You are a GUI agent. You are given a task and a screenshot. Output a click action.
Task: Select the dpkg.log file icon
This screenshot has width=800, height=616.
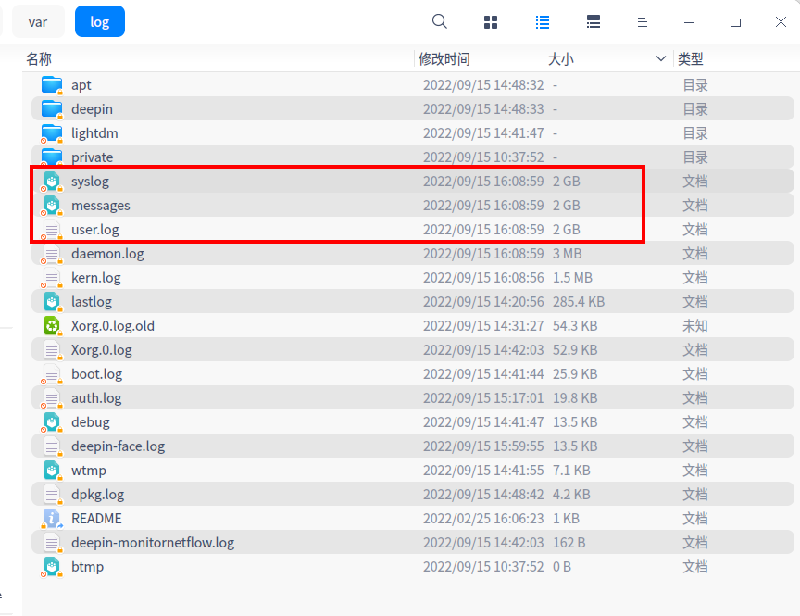click(x=52, y=494)
